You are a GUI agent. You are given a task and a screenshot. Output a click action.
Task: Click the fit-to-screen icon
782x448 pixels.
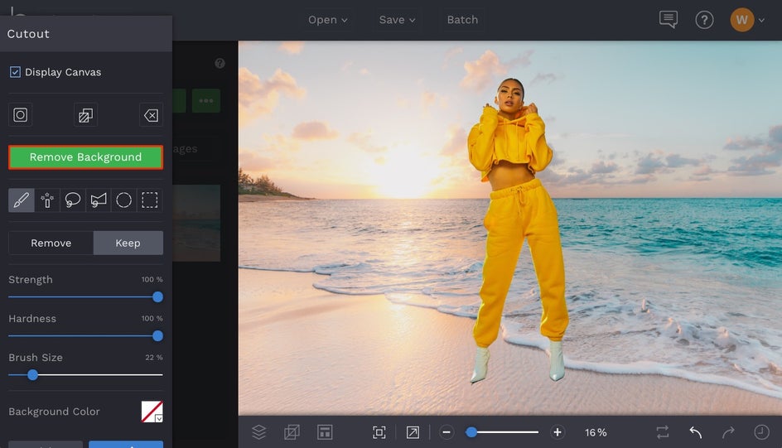pyautogui.click(x=379, y=432)
